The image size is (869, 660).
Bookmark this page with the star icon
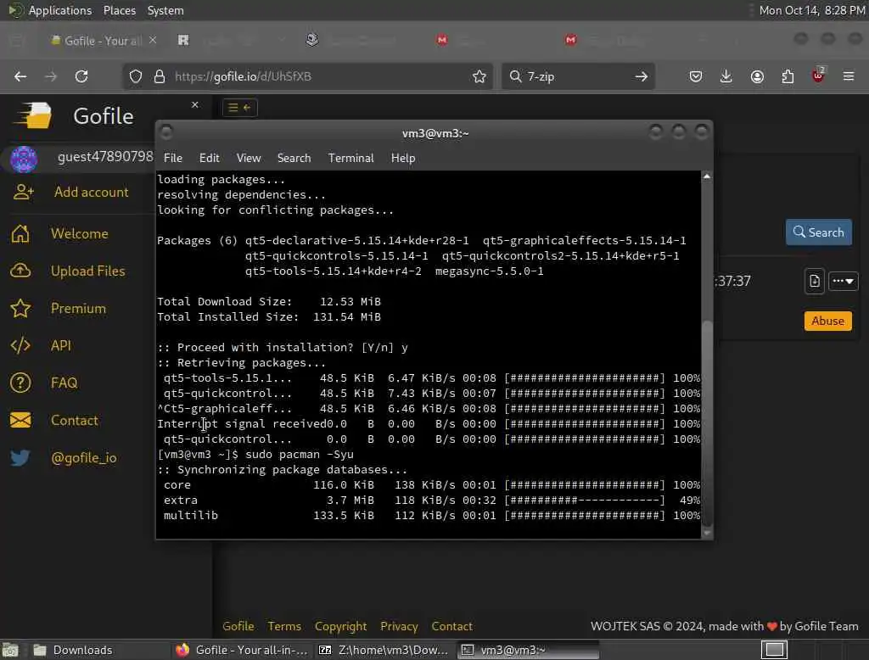pyautogui.click(x=479, y=76)
